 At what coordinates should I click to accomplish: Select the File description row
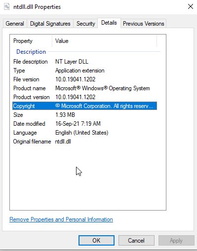(x=85, y=62)
